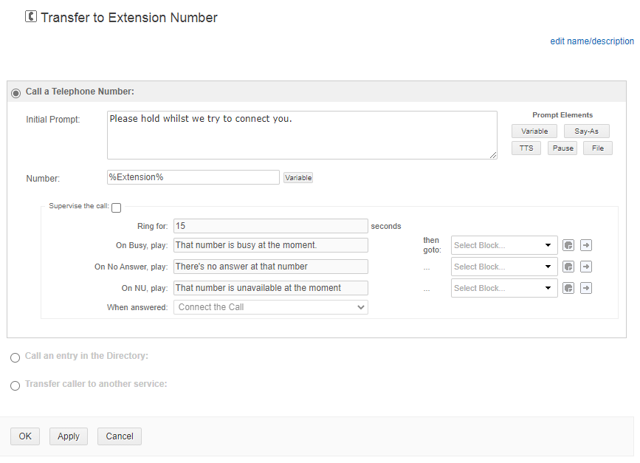Choose Transfer caller to another service option
640x463 pixels.
(15, 385)
